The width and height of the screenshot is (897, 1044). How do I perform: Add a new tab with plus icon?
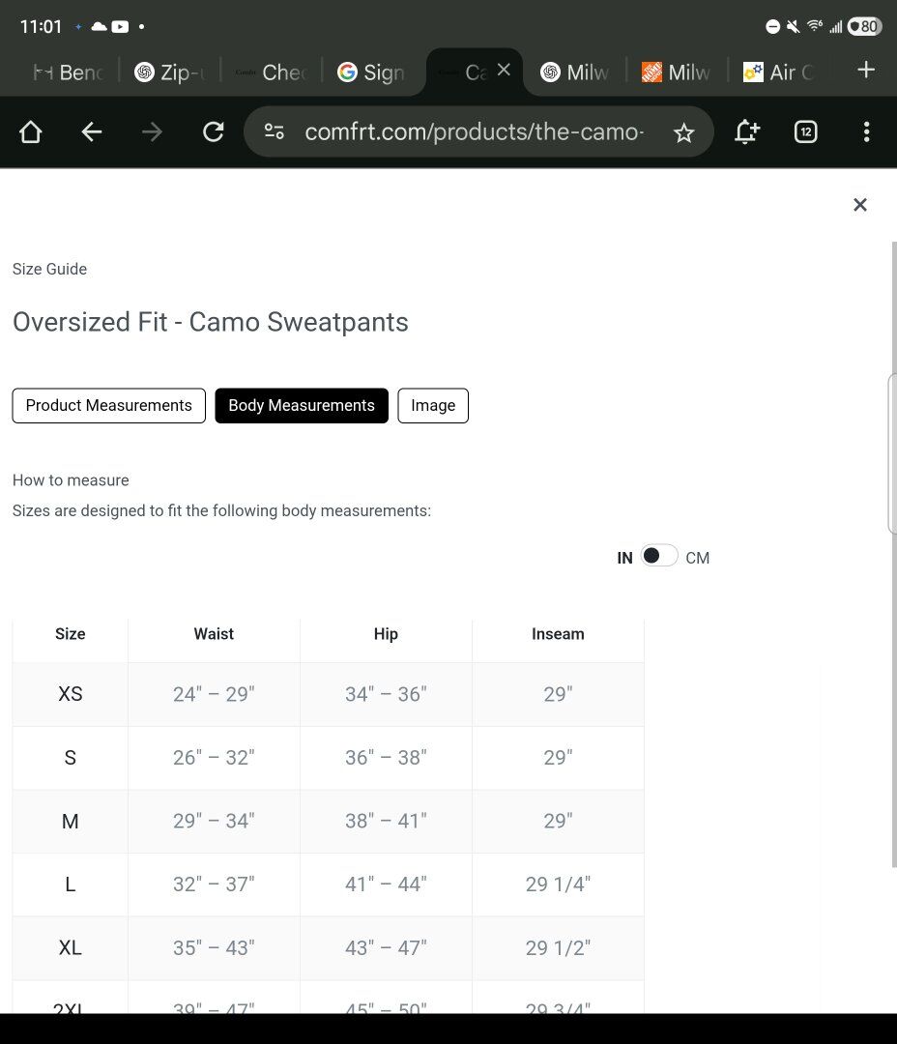tap(866, 70)
